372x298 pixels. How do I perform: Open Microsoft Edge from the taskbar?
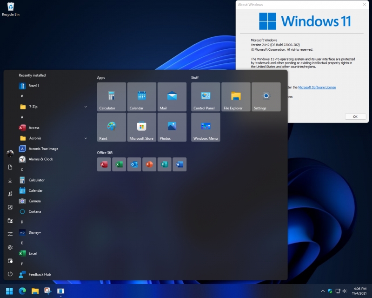[22, 291]
